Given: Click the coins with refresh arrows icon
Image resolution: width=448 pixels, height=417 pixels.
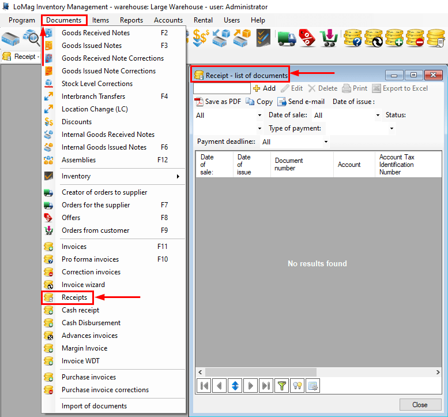Looking at the screenshot, I should pos(374,38).
